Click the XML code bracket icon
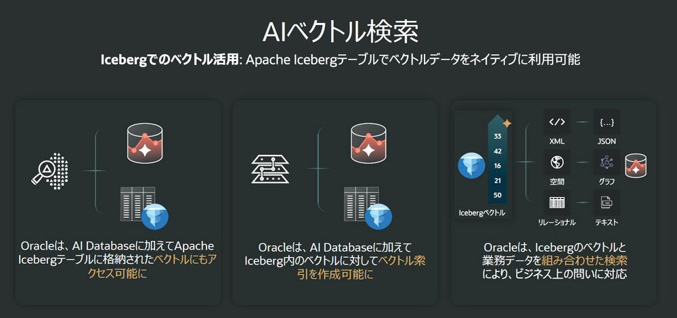The width and height of the screenshot is (677, 318). click(557, 122)
